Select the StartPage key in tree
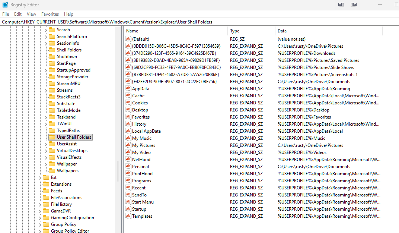 point(66,63)
